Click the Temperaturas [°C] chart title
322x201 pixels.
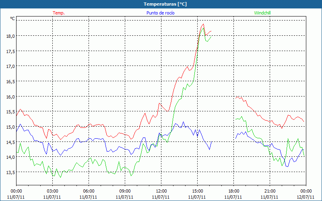tap(165, 4)
